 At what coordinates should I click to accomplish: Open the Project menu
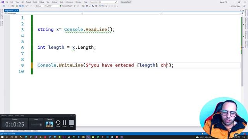pyautogui.click(x=28, y=2)
